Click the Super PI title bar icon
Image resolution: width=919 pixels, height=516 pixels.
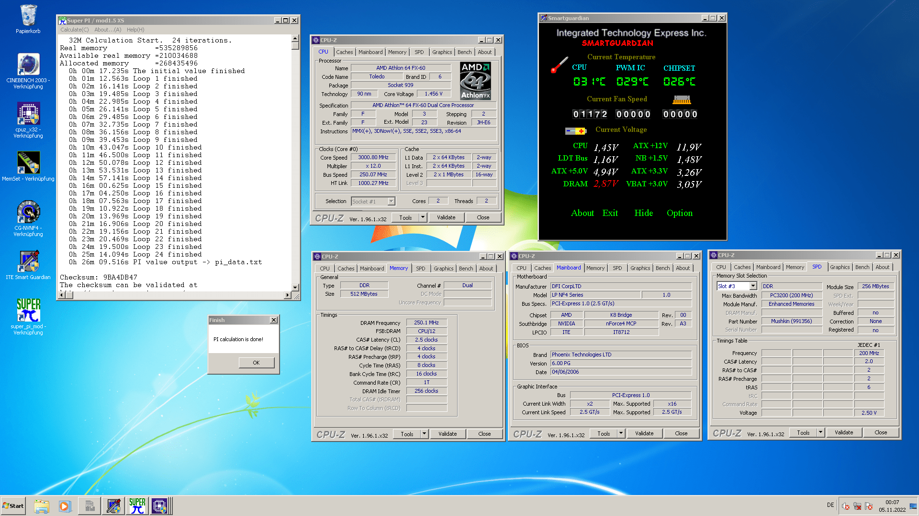pyautogui.click(x=62, y=20)
